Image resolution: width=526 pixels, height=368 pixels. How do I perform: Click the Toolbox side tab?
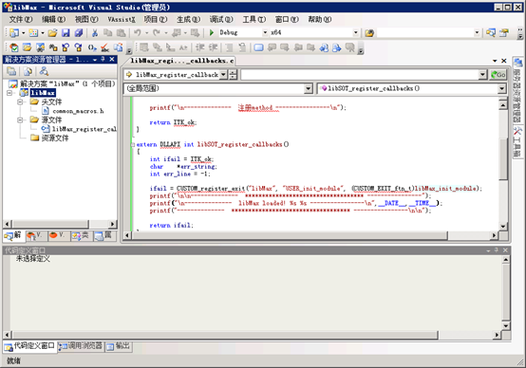(517, 141)
